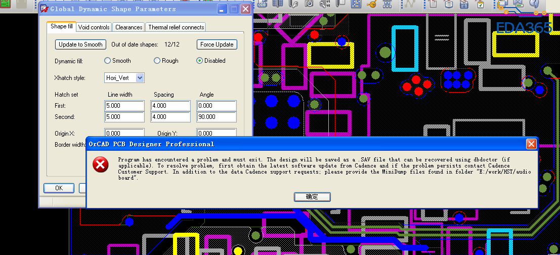This screenshot has height=255, width=560.
Task: Click the nine small boxes toolbar icon
Action: tap(387, 4)
